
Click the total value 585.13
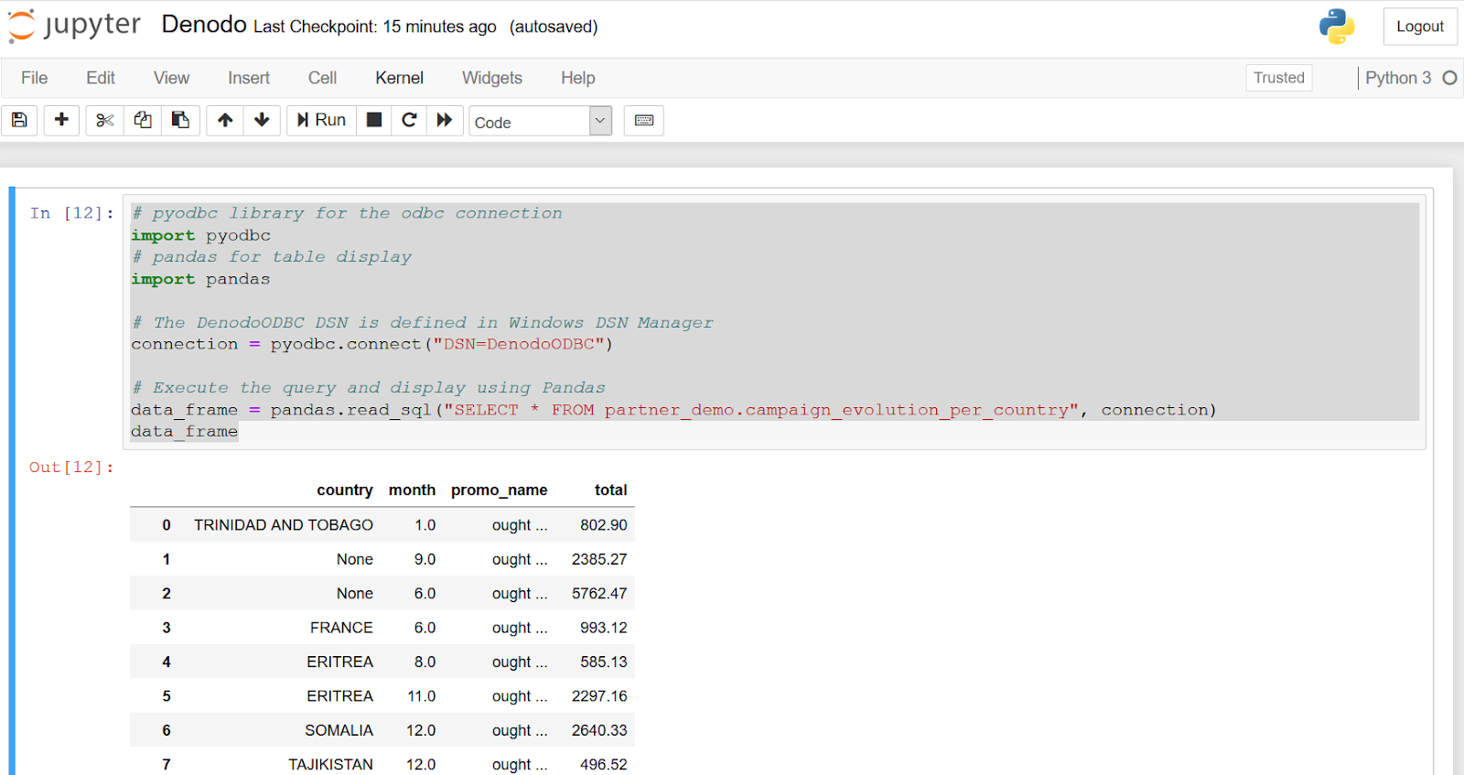pos(604,662)
